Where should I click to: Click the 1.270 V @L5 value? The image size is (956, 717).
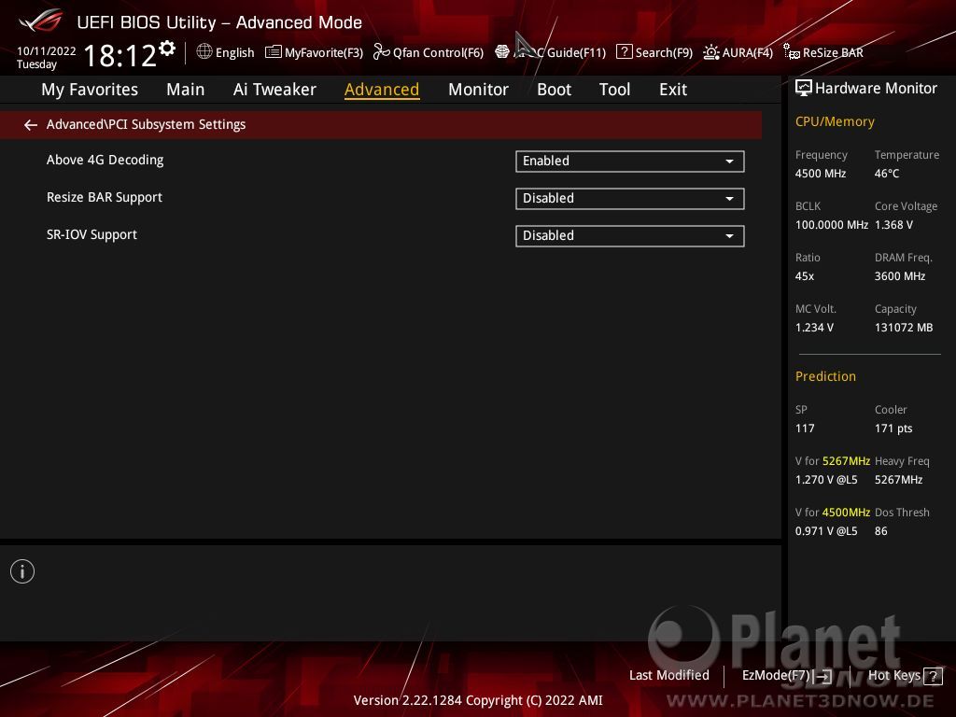coord(826,480)
